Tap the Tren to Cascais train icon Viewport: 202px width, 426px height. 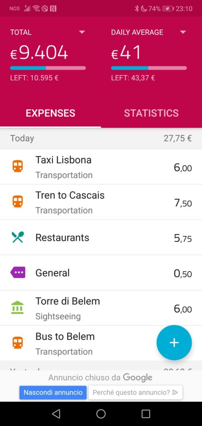(17, 202)
